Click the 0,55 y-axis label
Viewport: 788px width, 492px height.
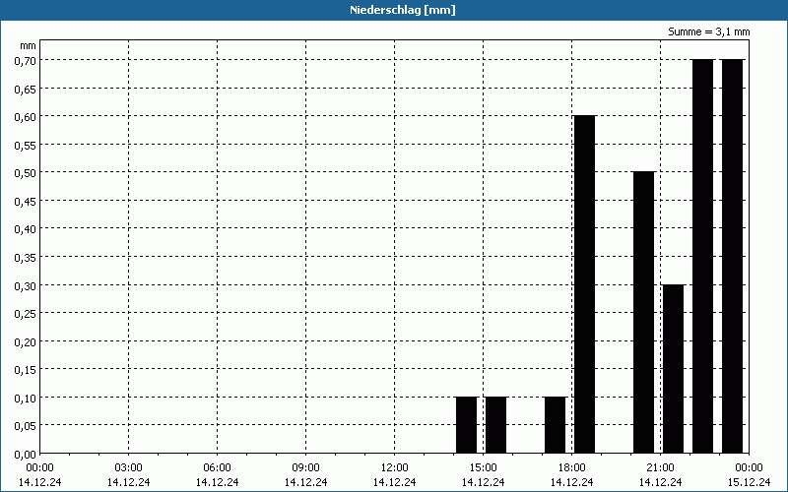point(25,145)
